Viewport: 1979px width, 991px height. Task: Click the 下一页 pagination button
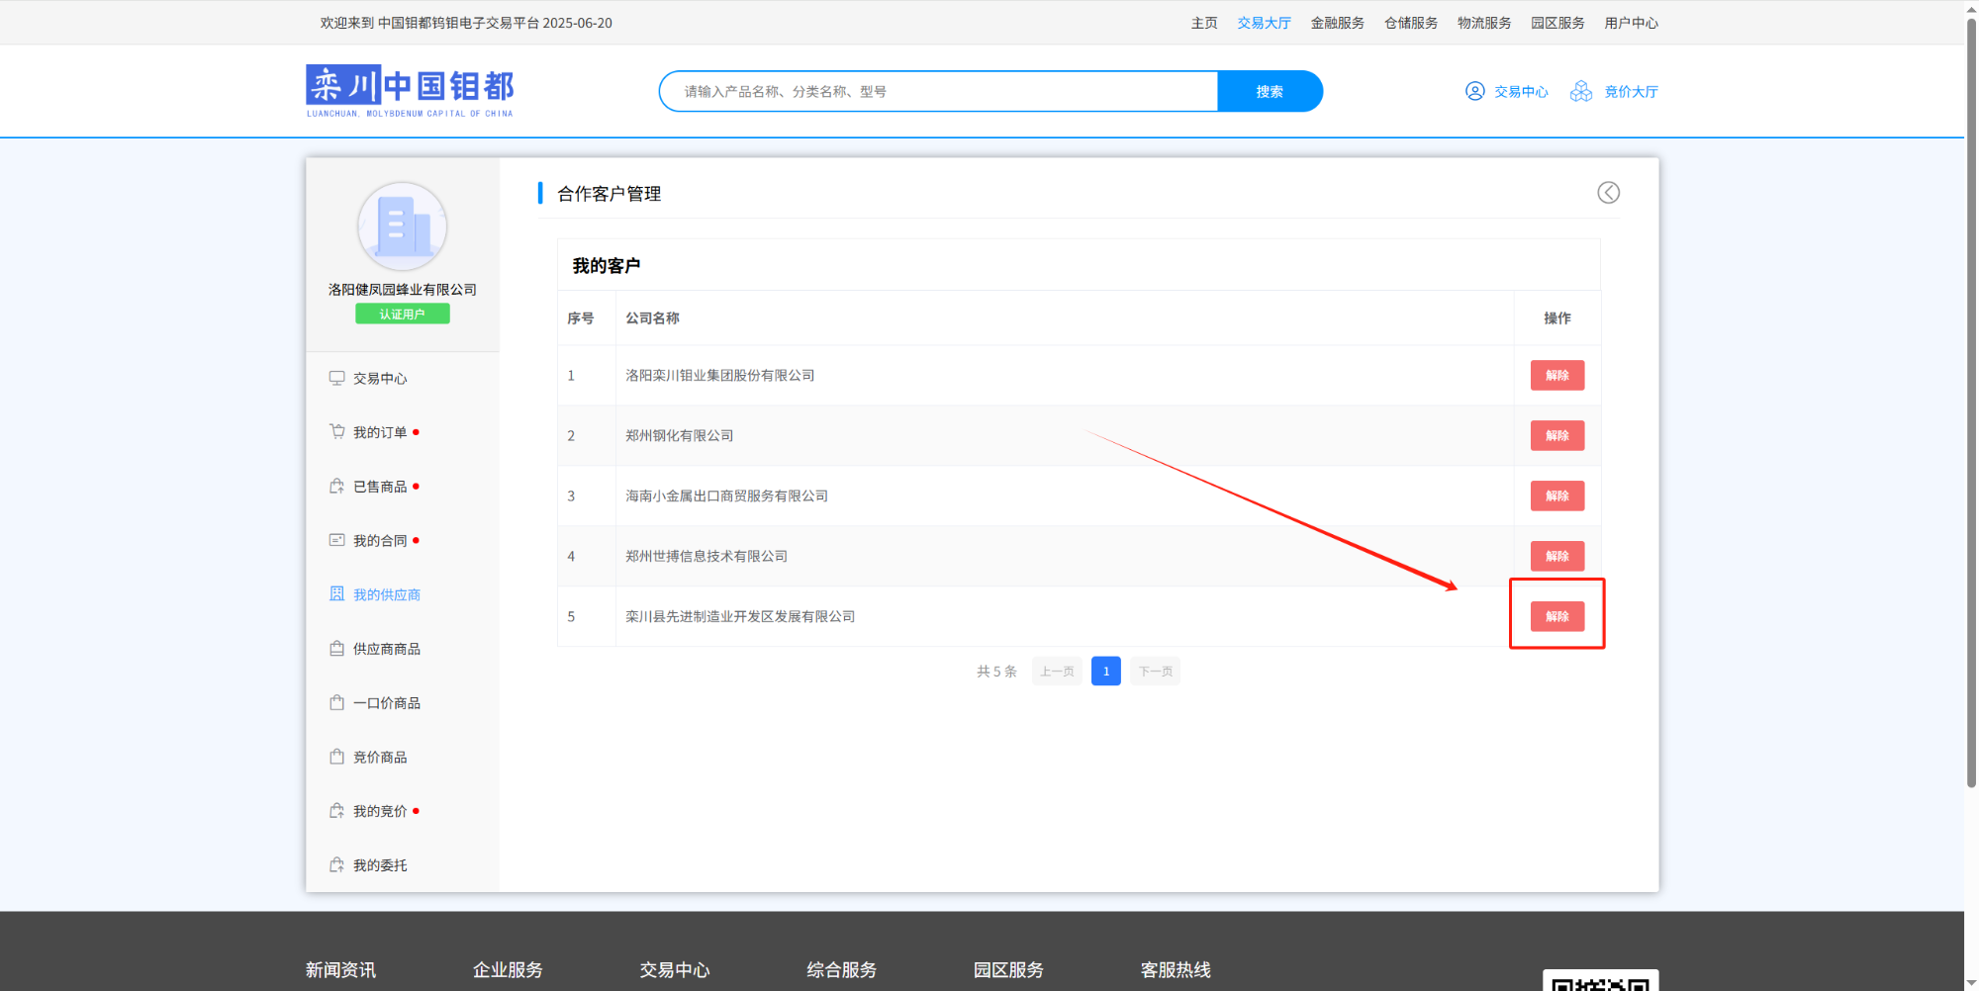tap(1155, 672)
